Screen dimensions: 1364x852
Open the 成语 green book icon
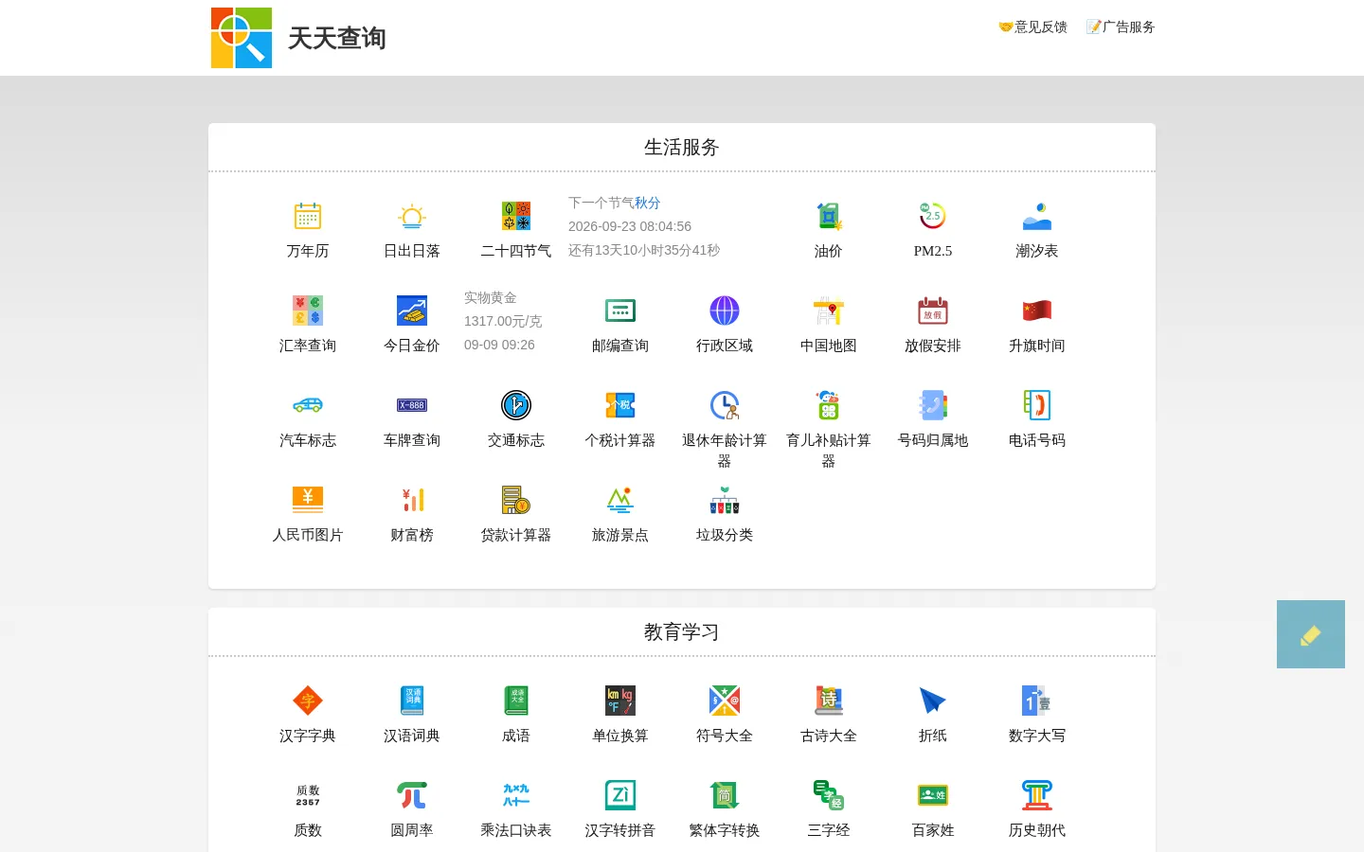tap(516, 701)
